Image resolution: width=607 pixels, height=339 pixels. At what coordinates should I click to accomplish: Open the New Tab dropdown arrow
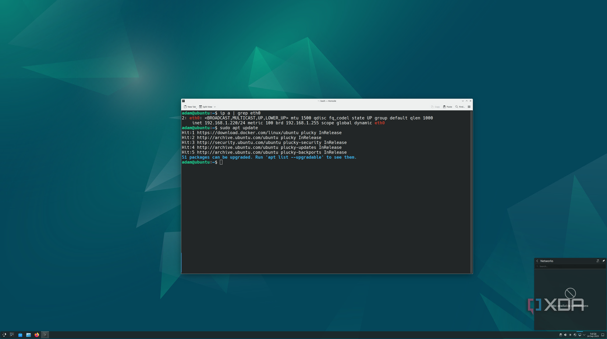tap(196, 108)
